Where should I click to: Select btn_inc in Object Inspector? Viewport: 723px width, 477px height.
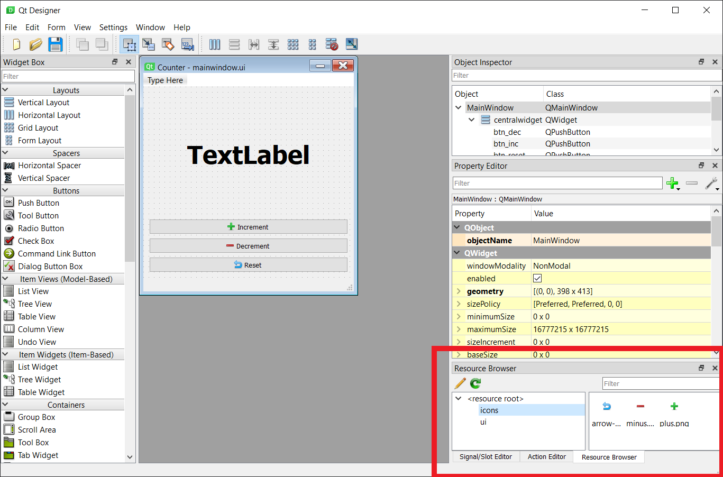click(x=506, y=144)
